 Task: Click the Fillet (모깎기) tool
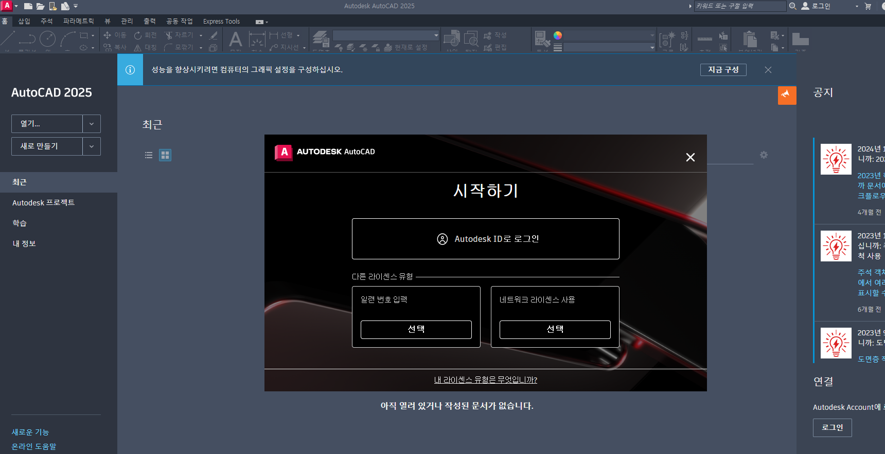click(179, 47)
